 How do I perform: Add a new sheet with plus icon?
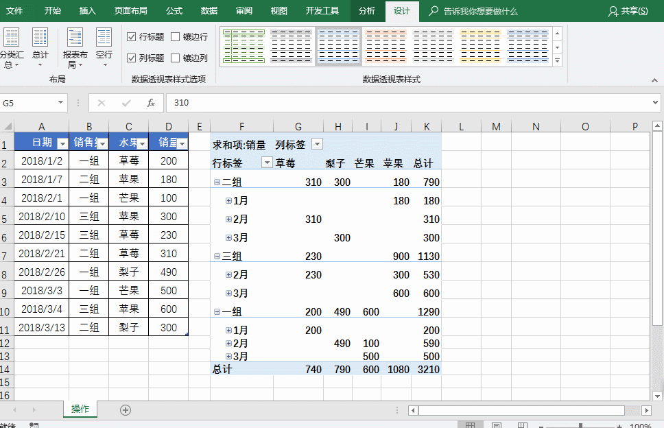click(125, 409)
